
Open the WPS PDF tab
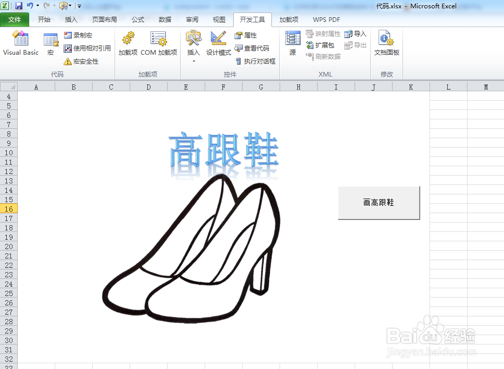(x=326, y=19)
